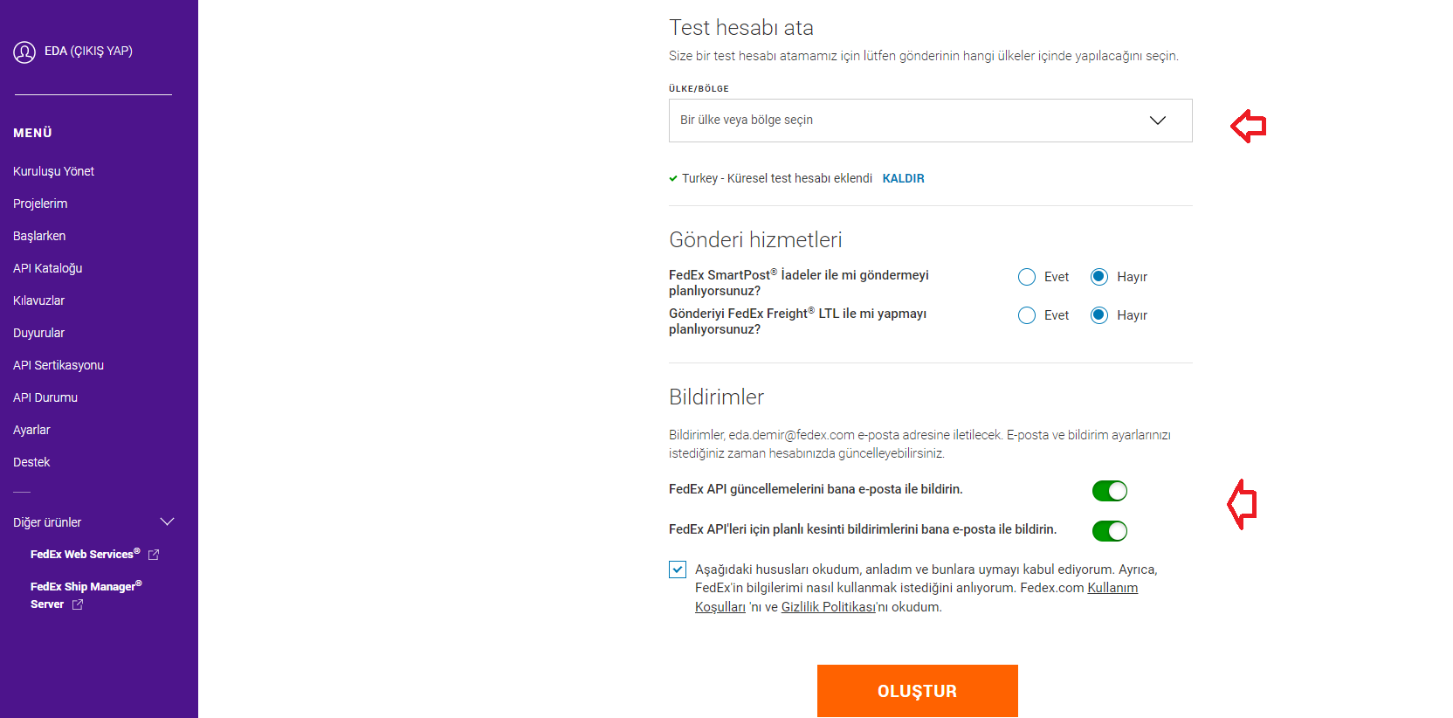Uncheck the terms acceptance checkbox
This screenshot has width=1453, height=718.
pos(678,570)
